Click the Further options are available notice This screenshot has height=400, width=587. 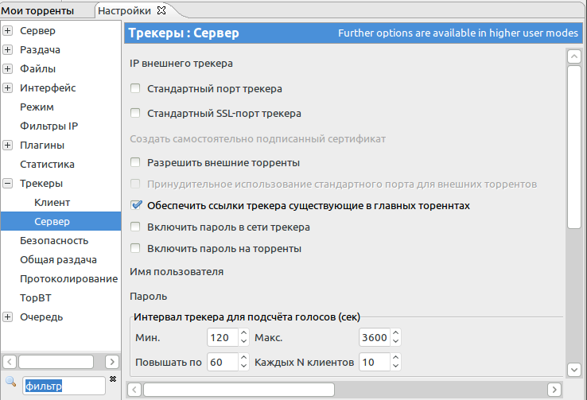click(x=458, y=33)
